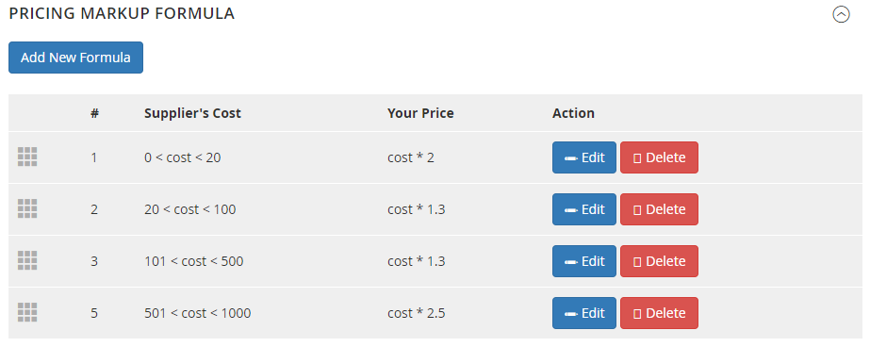This screenshot has height=347, width=870.
Task: Click the Pricing Markup Formula heading
Action: (x=123, y=14)
